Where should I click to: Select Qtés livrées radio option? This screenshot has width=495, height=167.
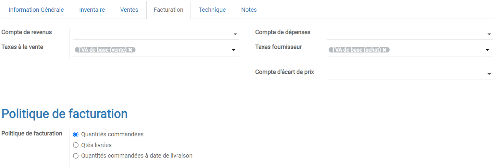pos(76,145)
